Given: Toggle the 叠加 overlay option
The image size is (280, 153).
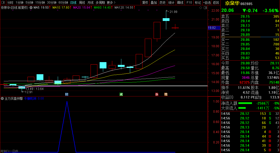Looking at the screenshot, I should tap(154, 3).
